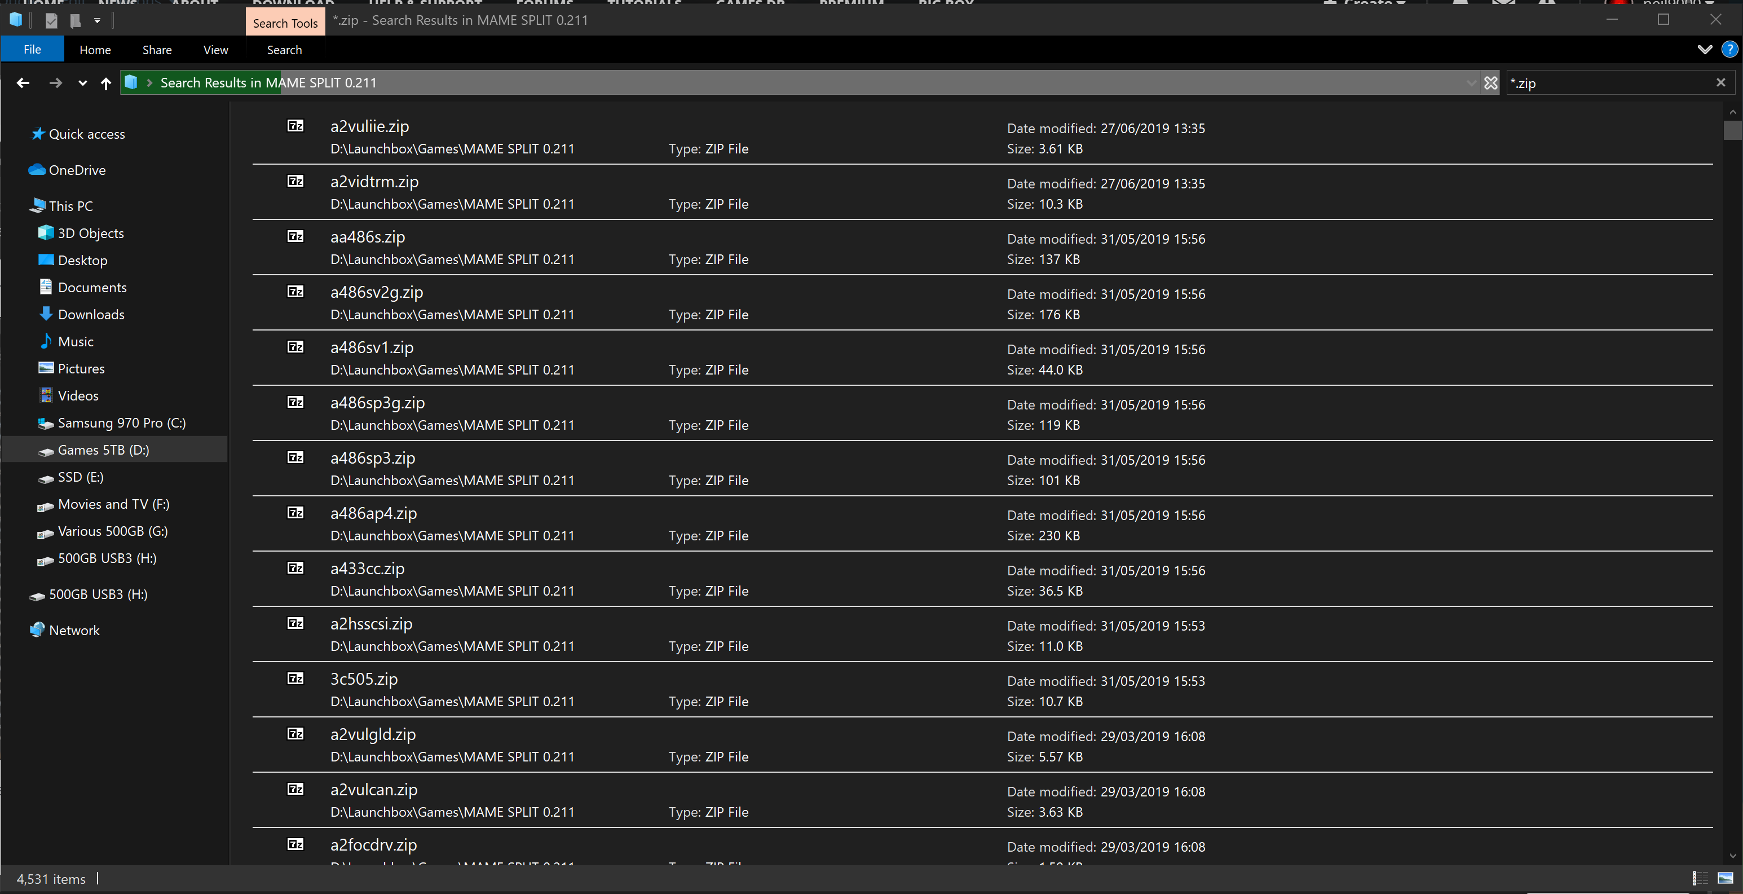The width and height of the screenshot is (1743, 894).
Task: Click the 7z icon beside a486sv2g.zip
Action: (295, 292)
